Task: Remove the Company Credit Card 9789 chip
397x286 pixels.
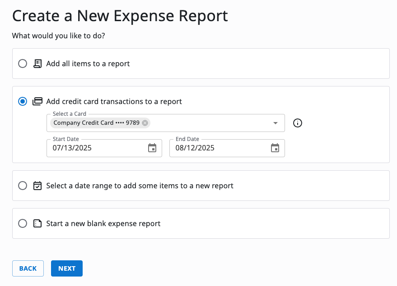Action: click(145, 123)
